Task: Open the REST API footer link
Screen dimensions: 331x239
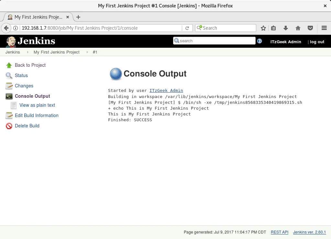Action: tap(280, 232)
